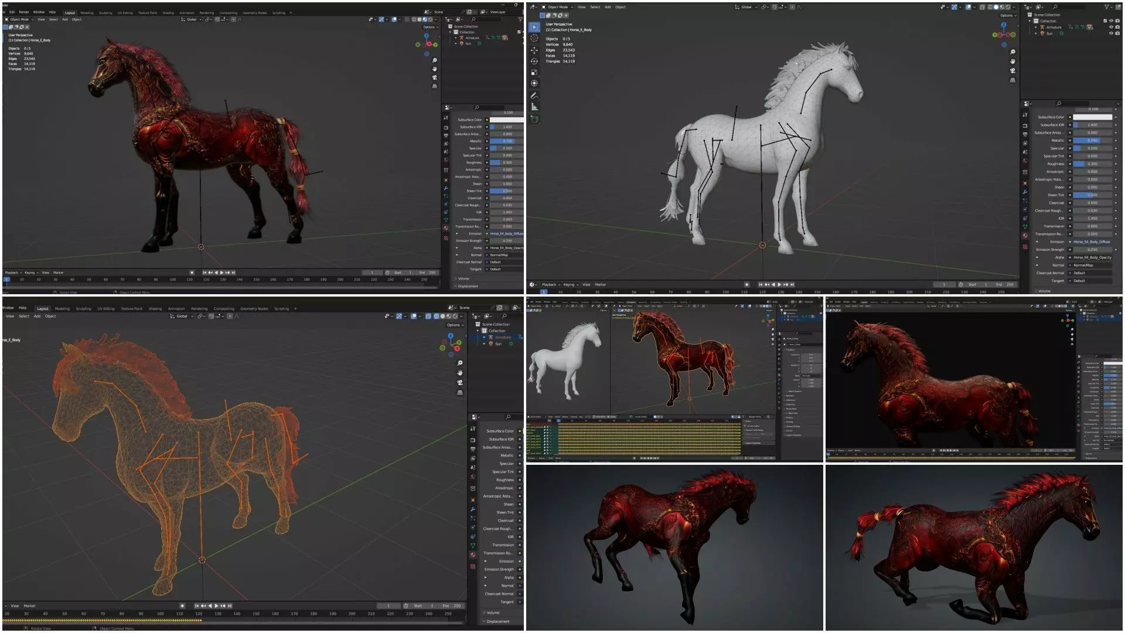Expand Displacement panel in bottom-left properties

pyautogui.click(x=497, y=621)
